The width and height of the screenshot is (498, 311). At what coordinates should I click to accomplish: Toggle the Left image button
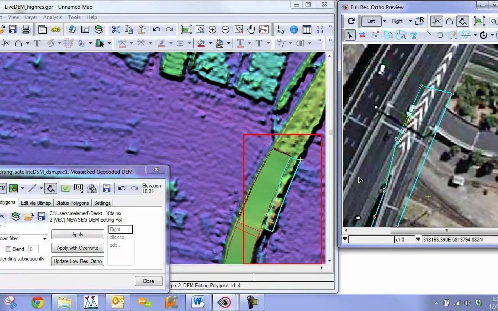click(x=371, y=21)
